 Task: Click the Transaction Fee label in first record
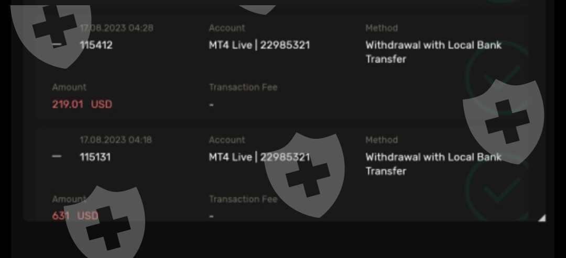(243, 87)
